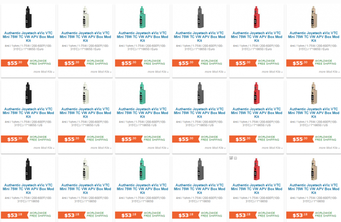This screenshot has width=341, height=222.
Task: Click the $55.30 price tag of the US black kit
Action: coord(14,139)
